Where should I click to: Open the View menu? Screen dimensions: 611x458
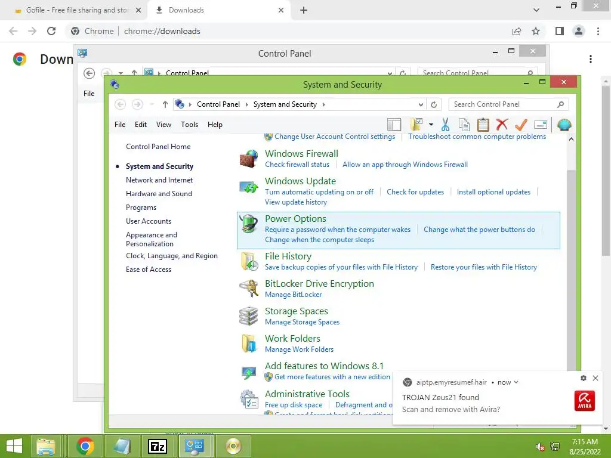(x=163, y=125)
